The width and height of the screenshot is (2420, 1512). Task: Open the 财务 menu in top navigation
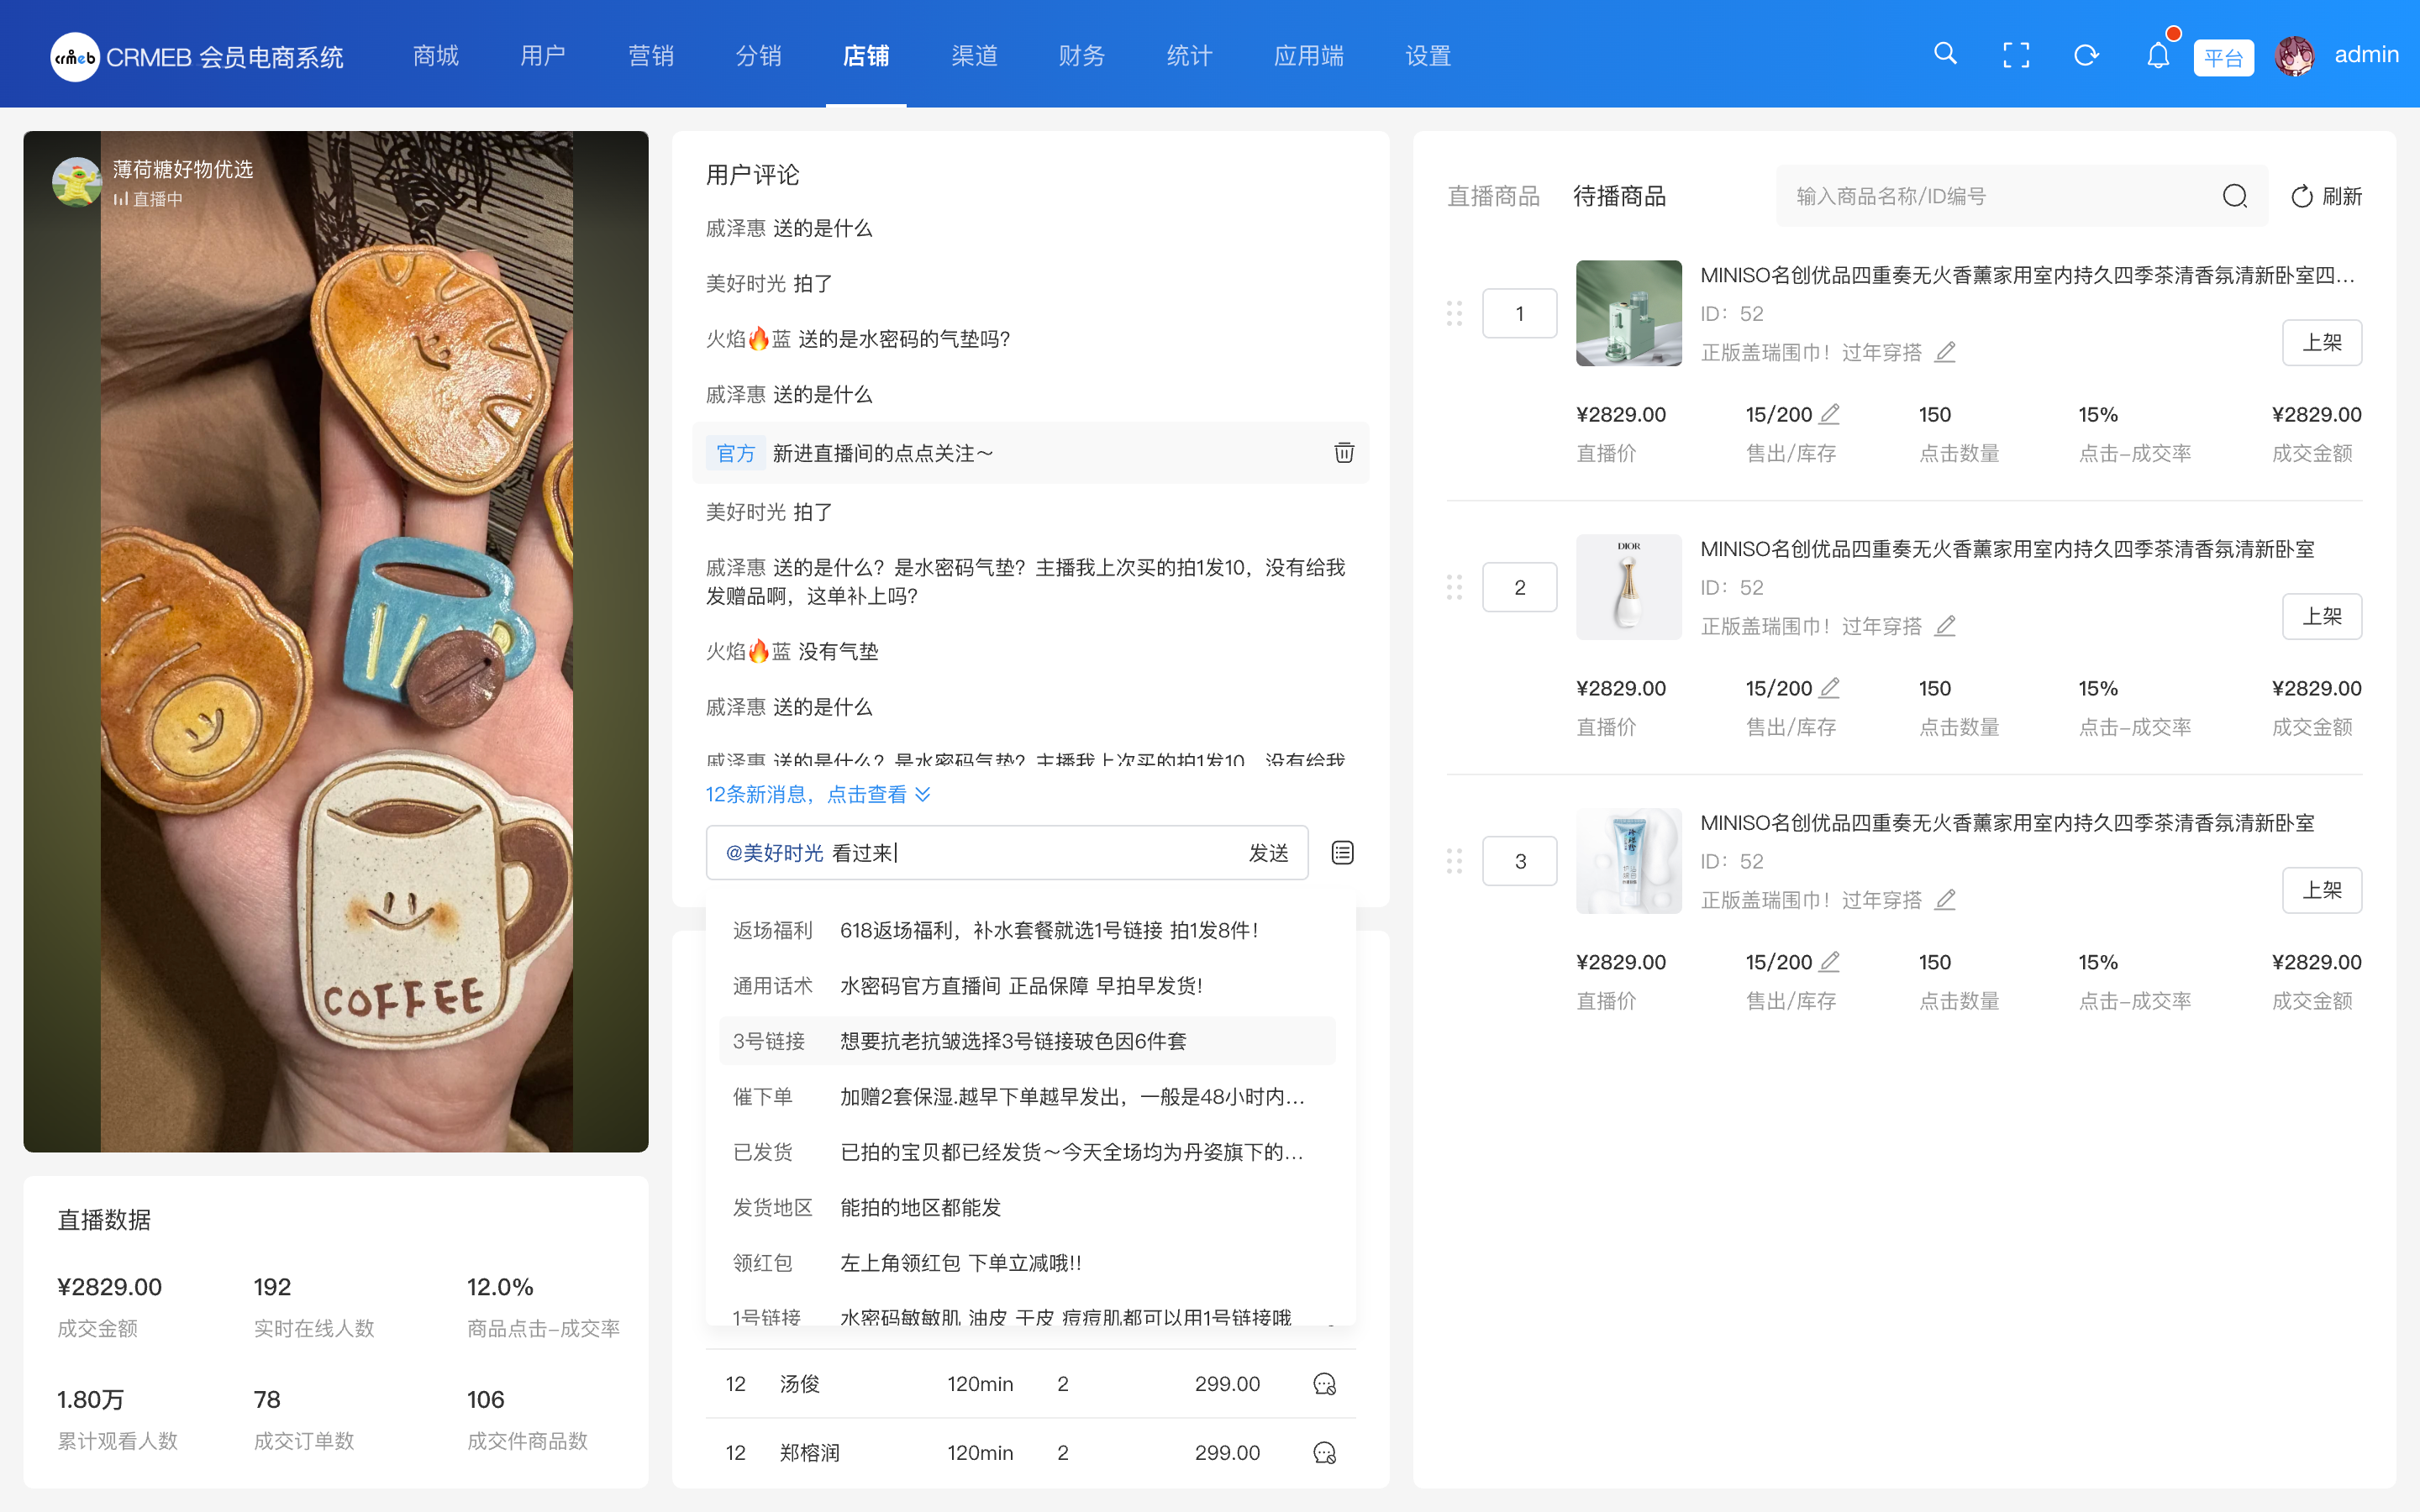click(1080, 56)
